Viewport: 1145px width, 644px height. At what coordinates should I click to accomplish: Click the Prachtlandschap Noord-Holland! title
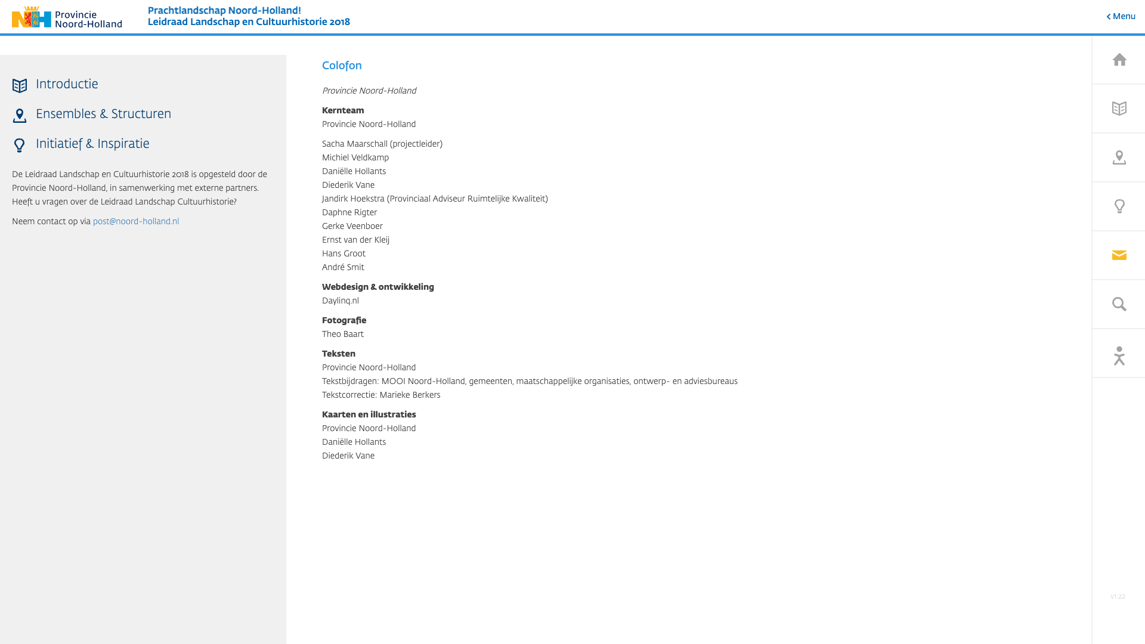click(x=224, y=11)
